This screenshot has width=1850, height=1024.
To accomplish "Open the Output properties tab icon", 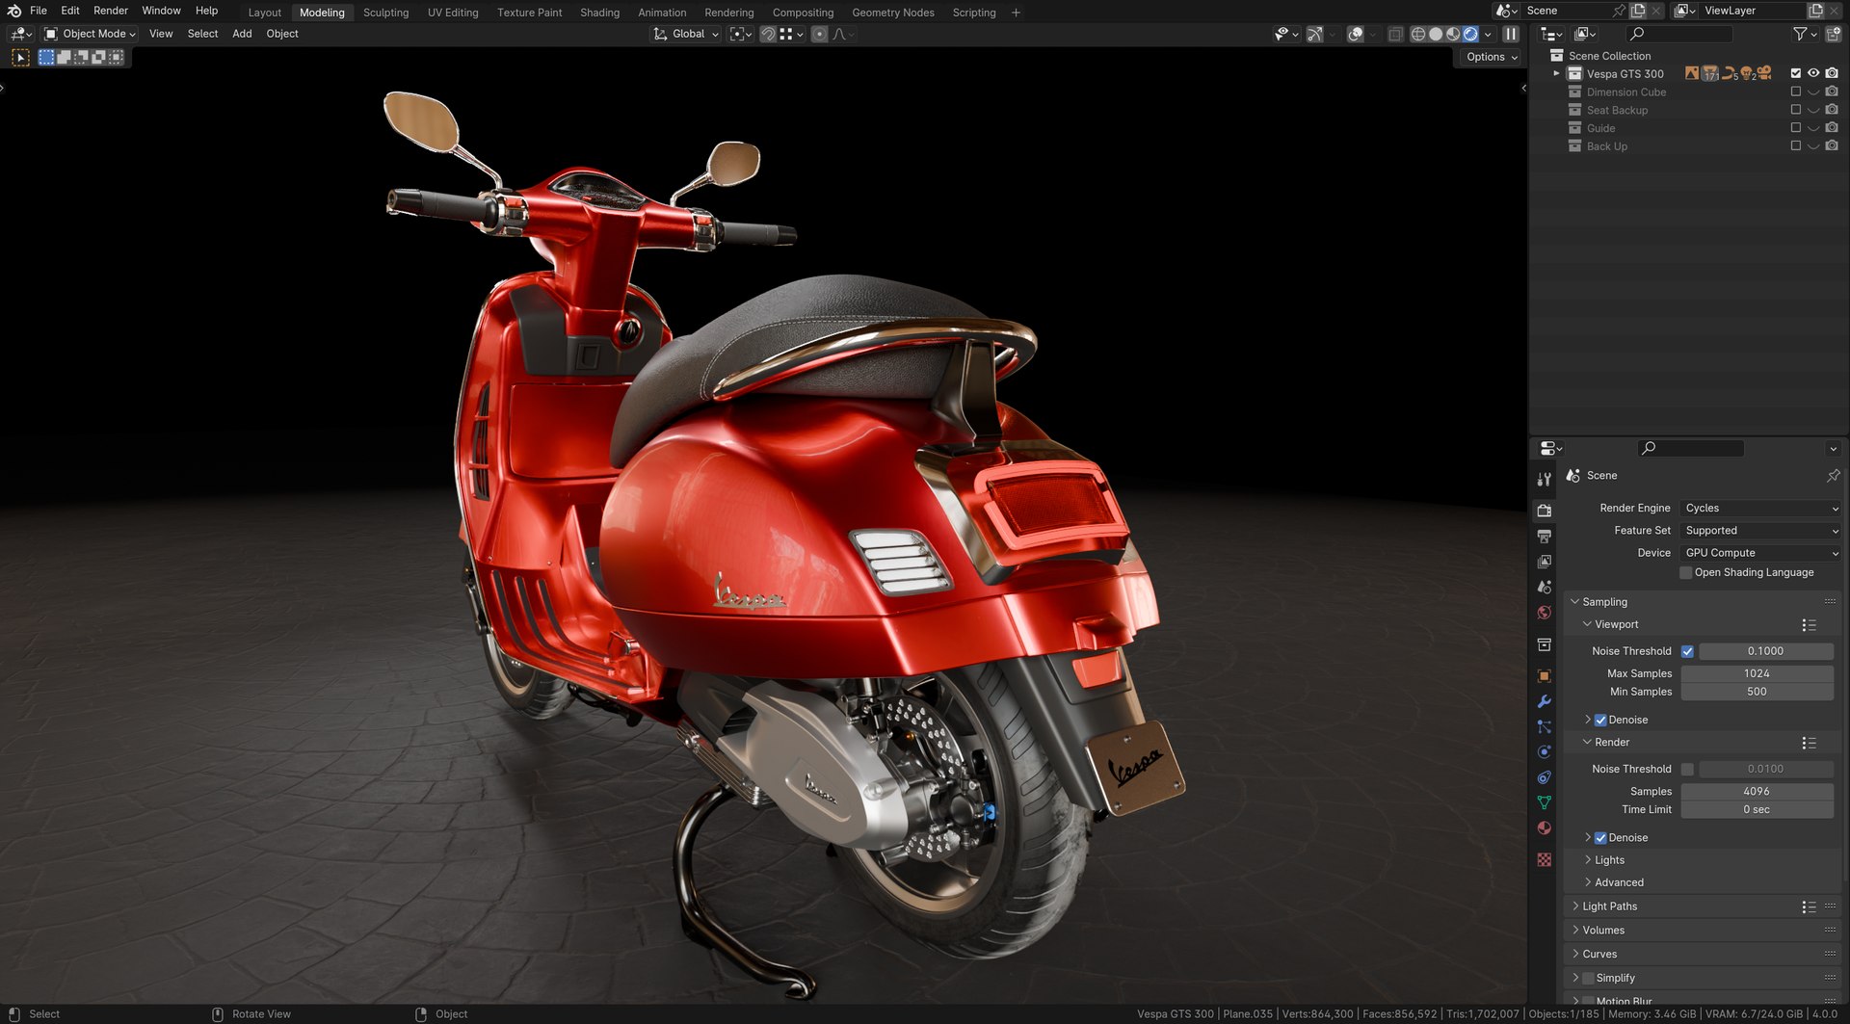I will click(x=1545, y=537).
